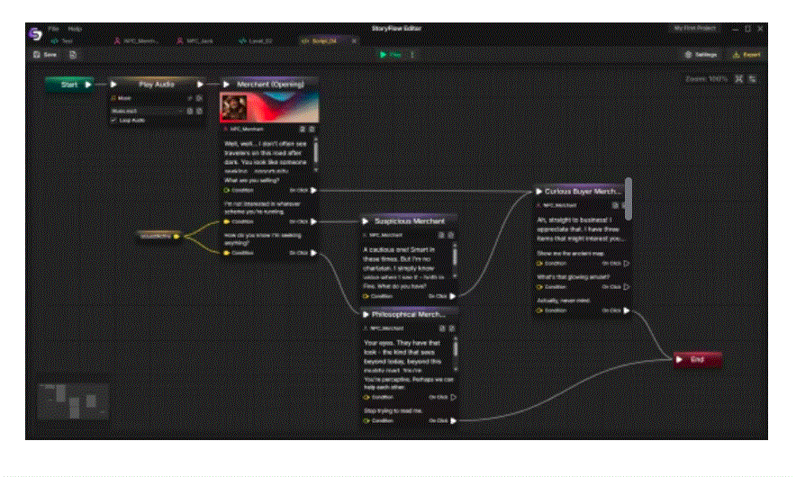The height and width of the screenshot is (477, 796).
Task: Click the Play Audio node input arrow
Action: (x=113, y=85)
